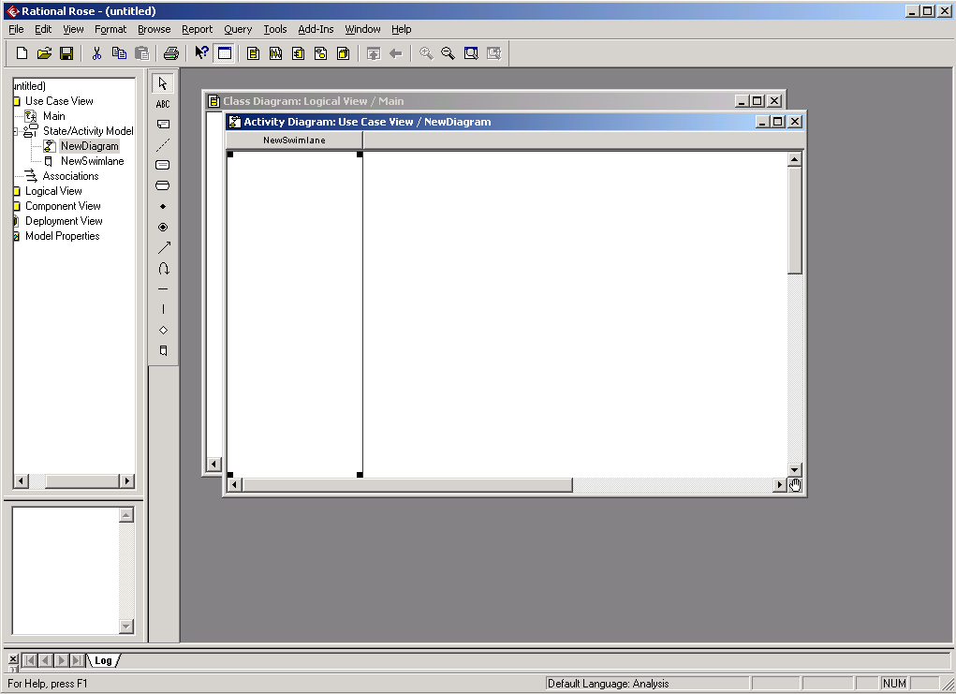Click Browse Parent toolbar icon
Image resolution: width=956 pixels, height=694 pixels.
[x=374, y=53]
